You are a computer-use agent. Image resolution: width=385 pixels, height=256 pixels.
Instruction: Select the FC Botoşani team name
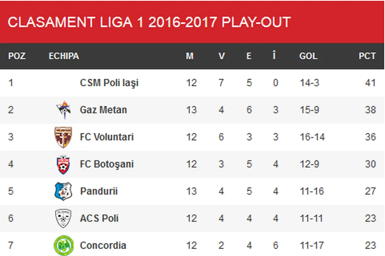point(107,164)
